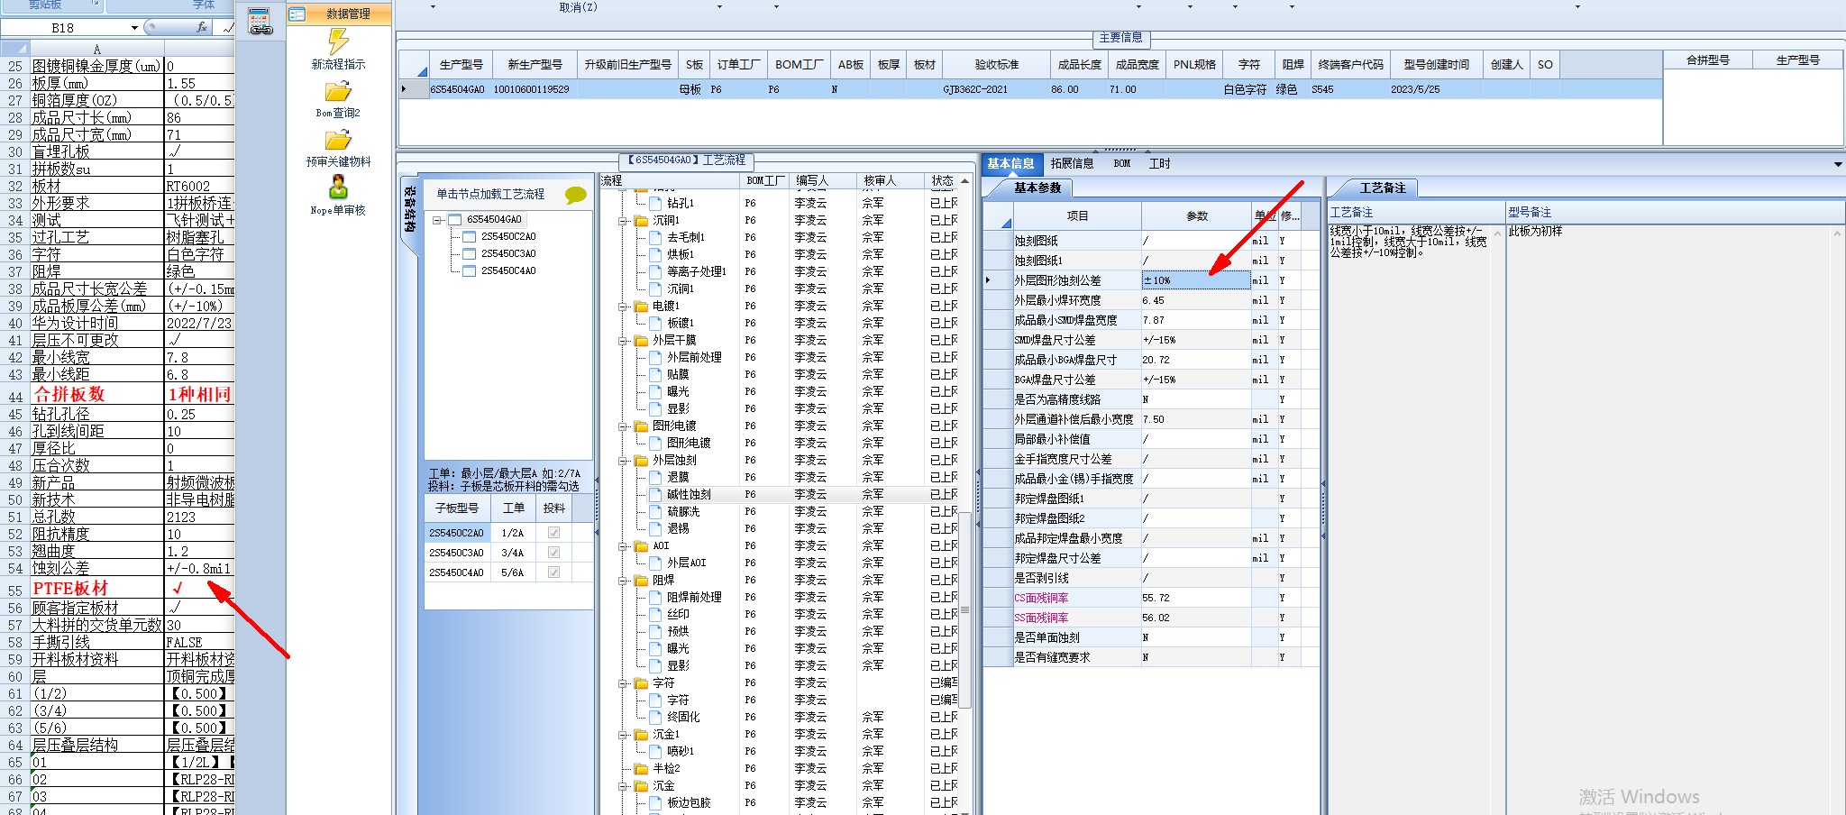Collapse the 沉铜1 process group
Viewport: 1846px width, 815px height.
(x=622, y=221)
